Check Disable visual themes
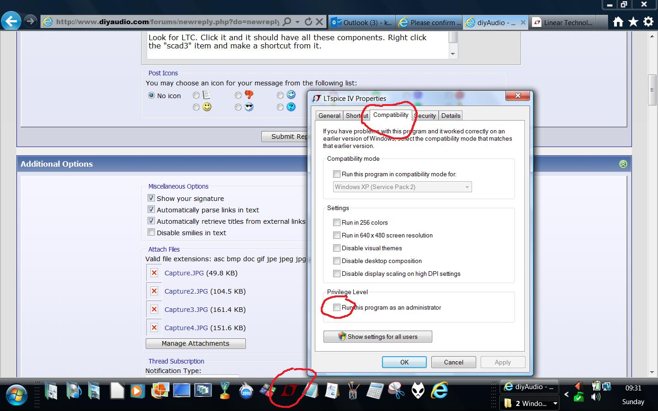658x411 pixels. pos(337,248)
